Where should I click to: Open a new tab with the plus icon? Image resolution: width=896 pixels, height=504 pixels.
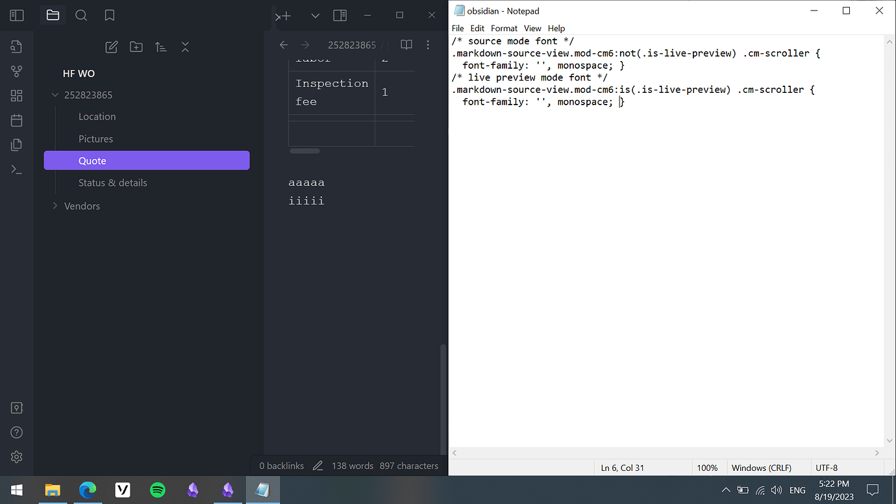point(286,16)
